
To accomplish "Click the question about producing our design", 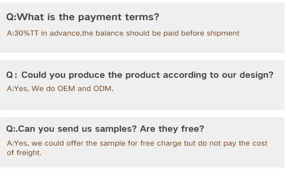I will click(x=140, y=75).
